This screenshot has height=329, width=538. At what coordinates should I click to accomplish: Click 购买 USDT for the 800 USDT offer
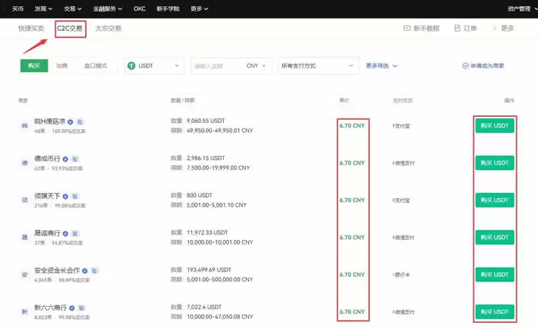coord(494,200)
